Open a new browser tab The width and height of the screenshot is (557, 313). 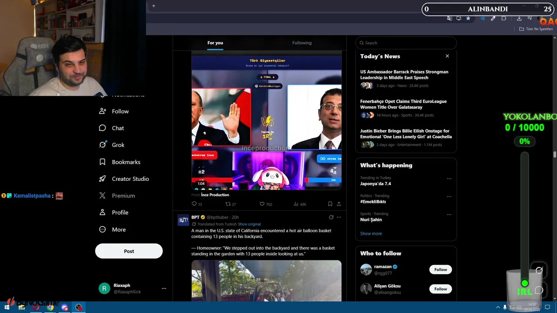154,6
